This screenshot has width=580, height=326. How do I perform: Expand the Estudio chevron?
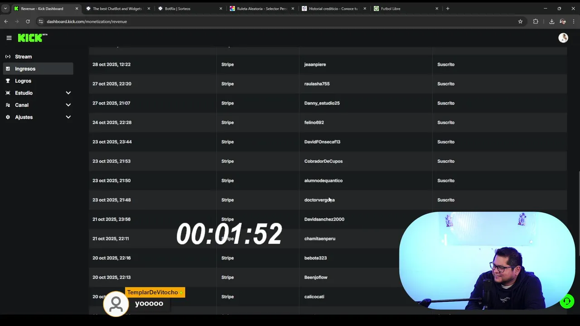point(68,93)
